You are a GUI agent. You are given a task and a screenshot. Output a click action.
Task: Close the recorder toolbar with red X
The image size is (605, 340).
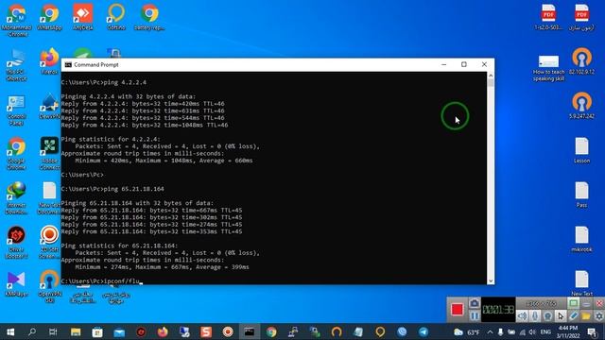(x=599, y=303)
